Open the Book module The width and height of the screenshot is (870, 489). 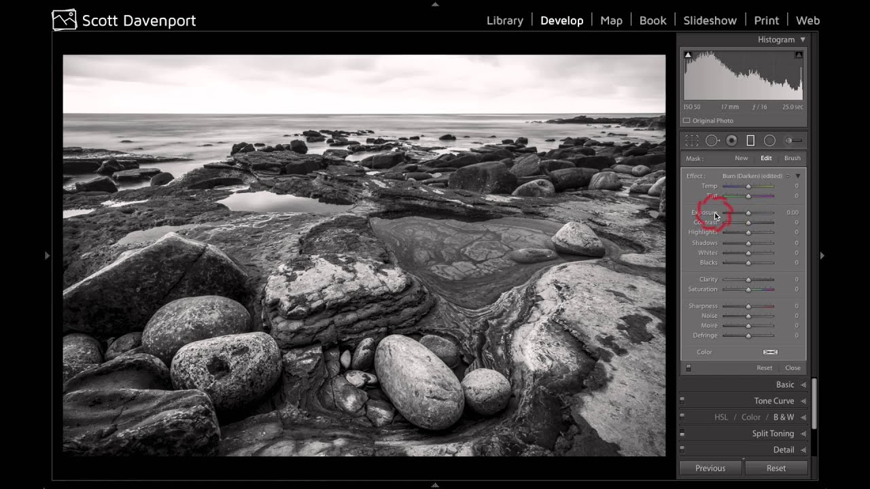(x=652, y=20)
